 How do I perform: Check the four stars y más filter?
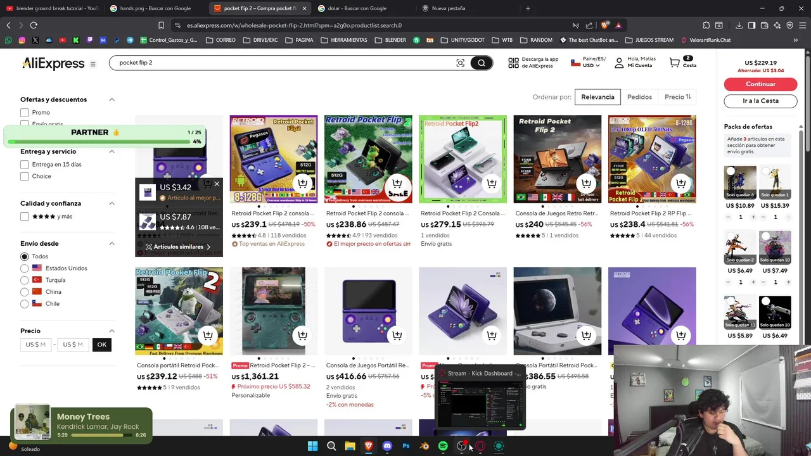[x=24, y=217]
